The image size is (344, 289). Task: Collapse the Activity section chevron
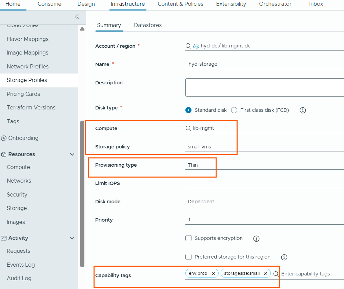point(72,238)
